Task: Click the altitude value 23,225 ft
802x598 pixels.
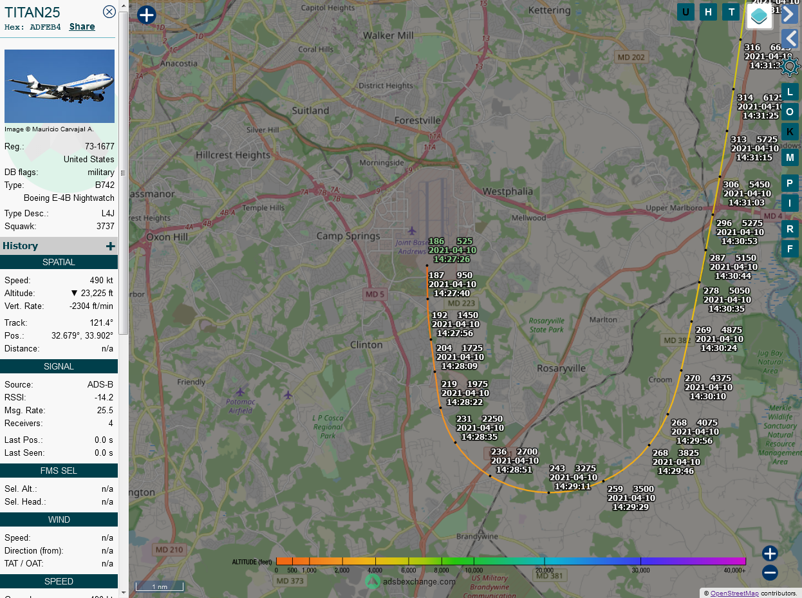Action: click(x=92, y=294)
